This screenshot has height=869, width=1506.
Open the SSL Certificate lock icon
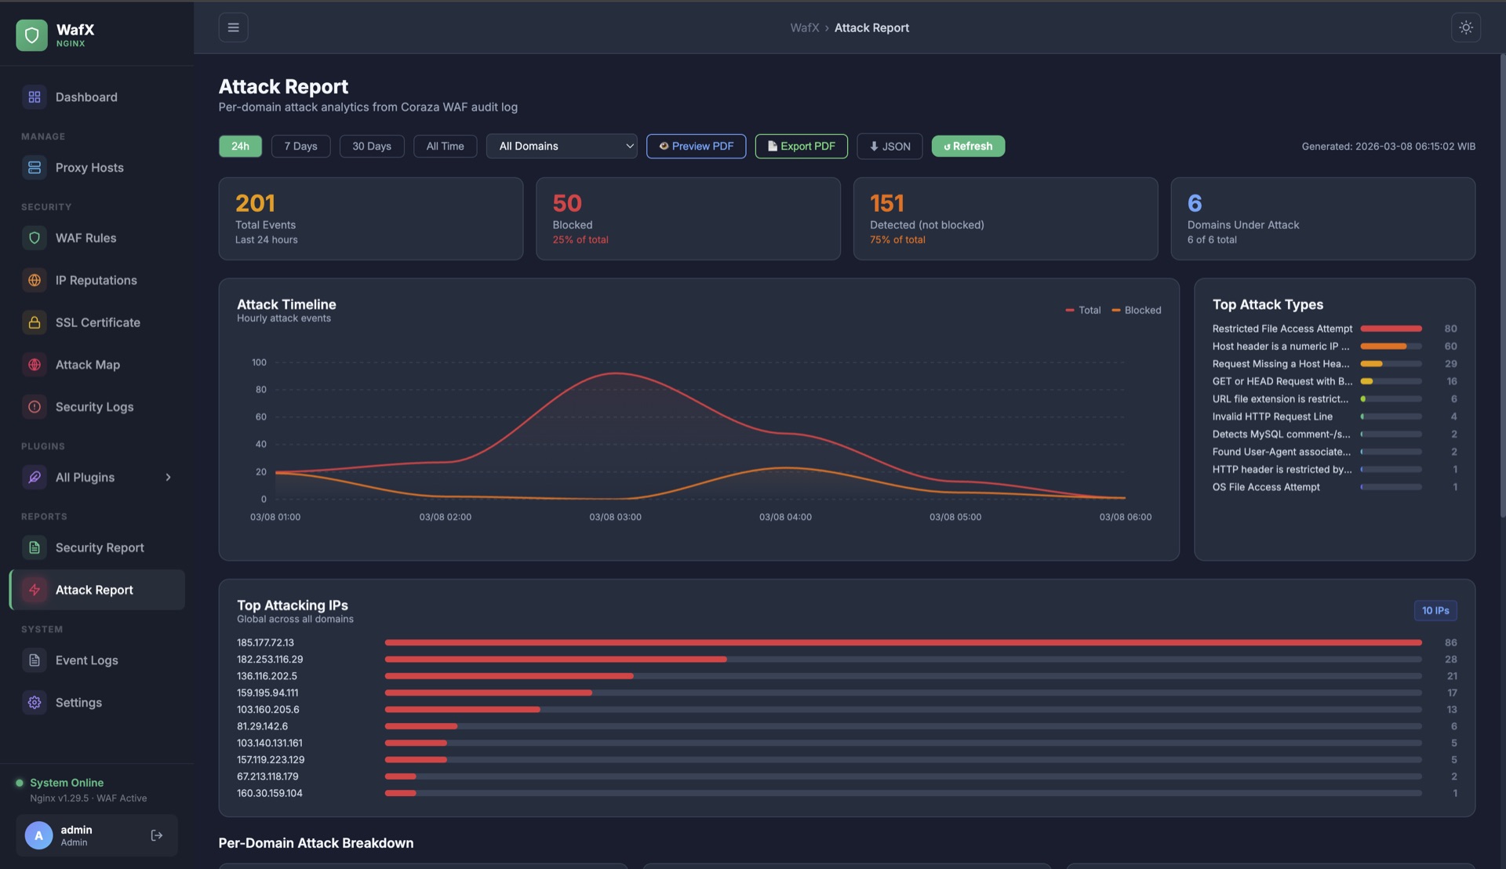[x=34, y=322]
